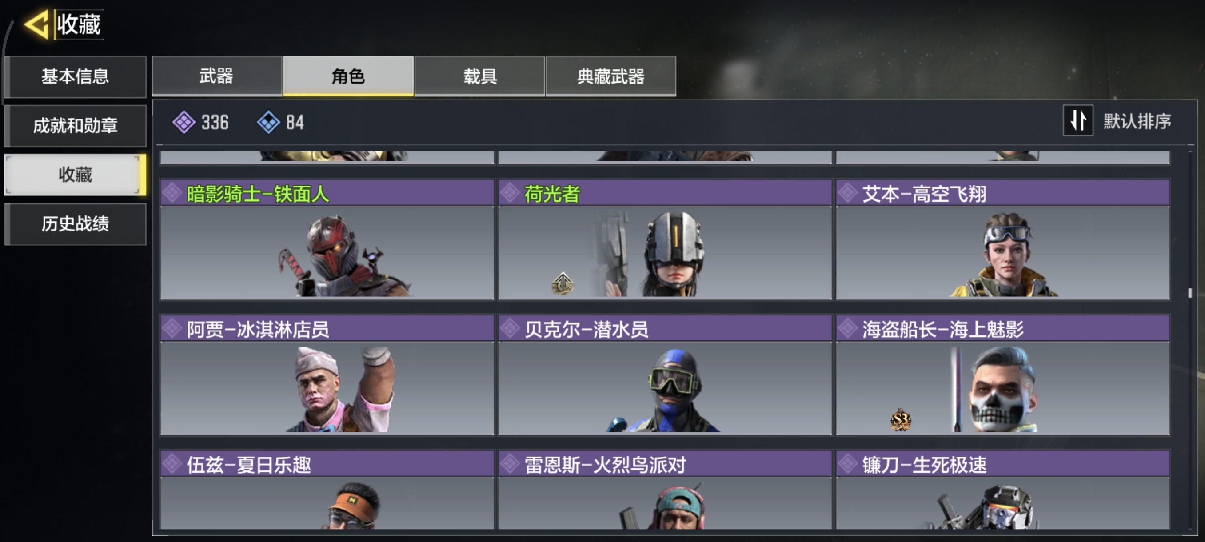
Task: Click the badge emblem on 荷光者 card
Action: coord(562,283)
